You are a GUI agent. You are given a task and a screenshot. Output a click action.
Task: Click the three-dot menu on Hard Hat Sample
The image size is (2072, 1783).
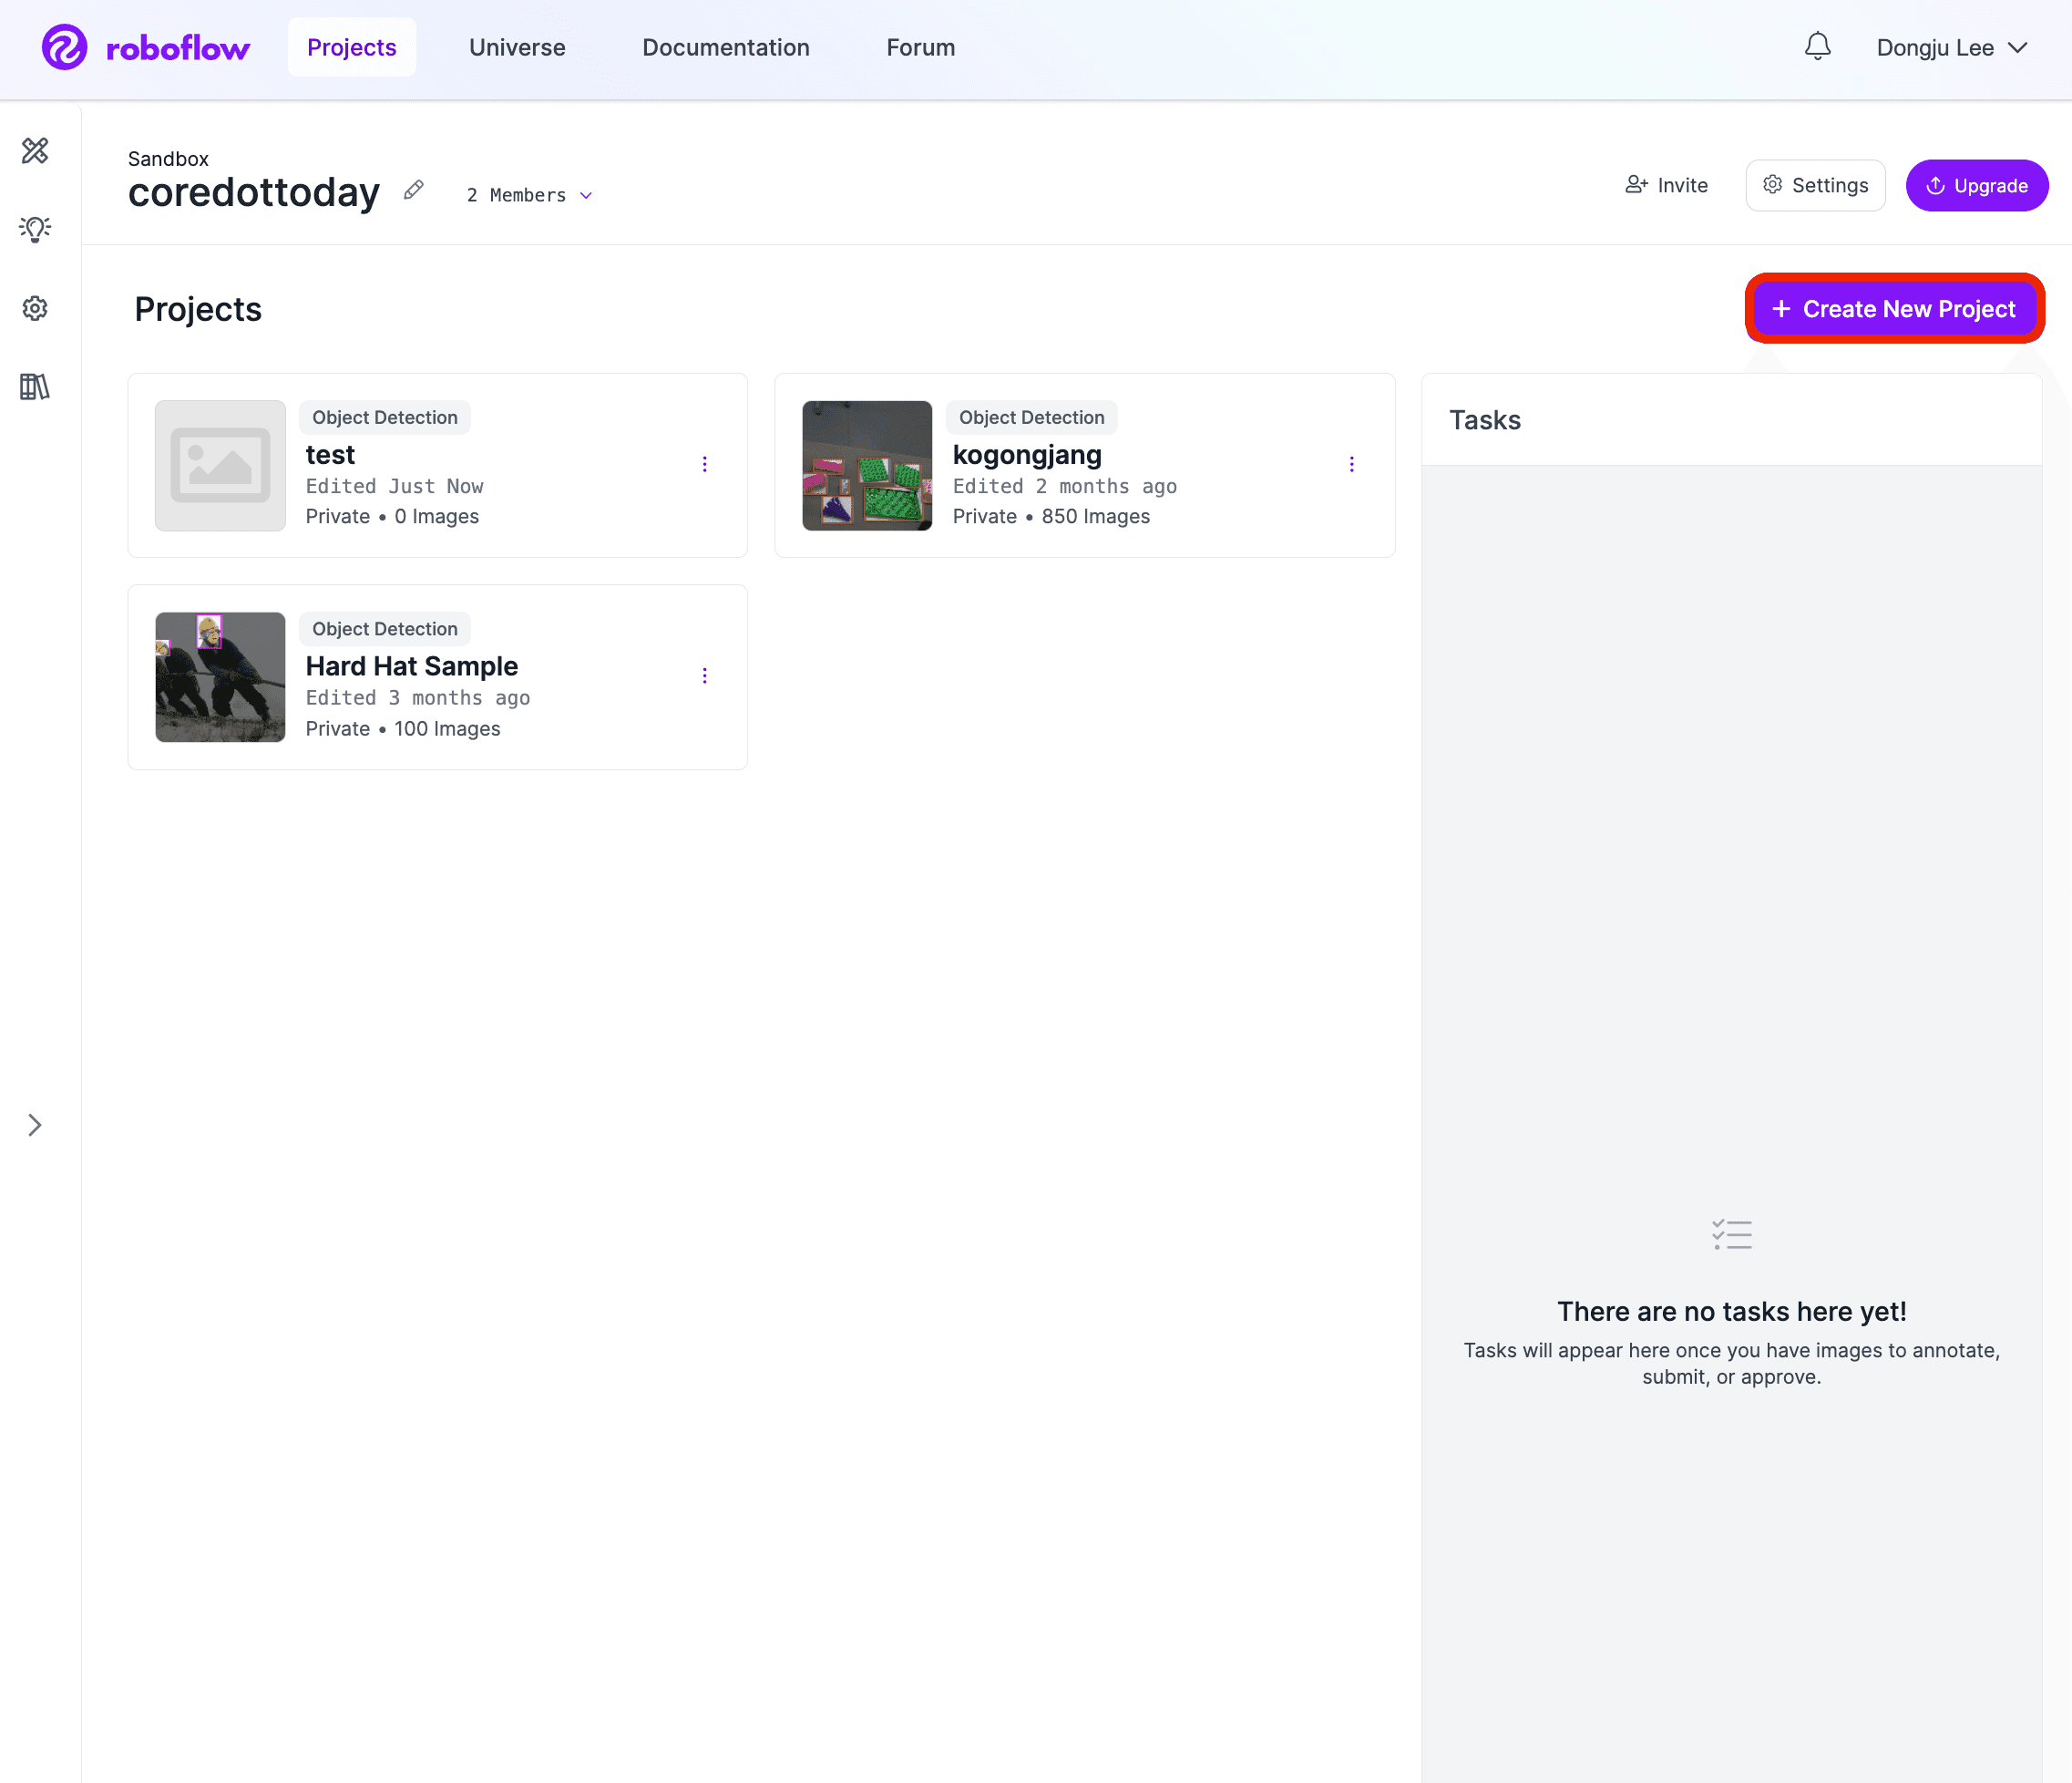(704, 676)
